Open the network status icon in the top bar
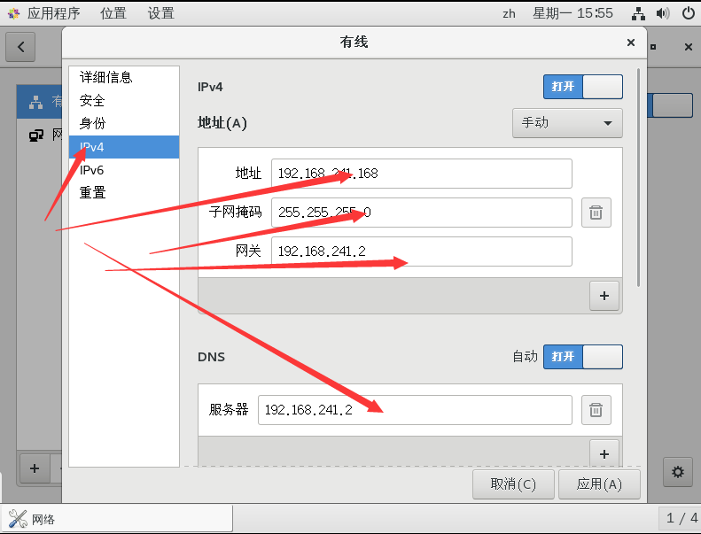The height and width of the screenshot is (534, 701). point(638,13)
